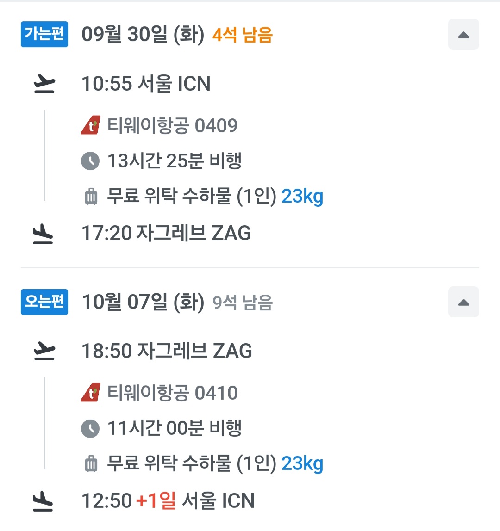Click the T'way airline logo for flight 0409
This screenshot has width=500, height=531.
pos(90,125)
